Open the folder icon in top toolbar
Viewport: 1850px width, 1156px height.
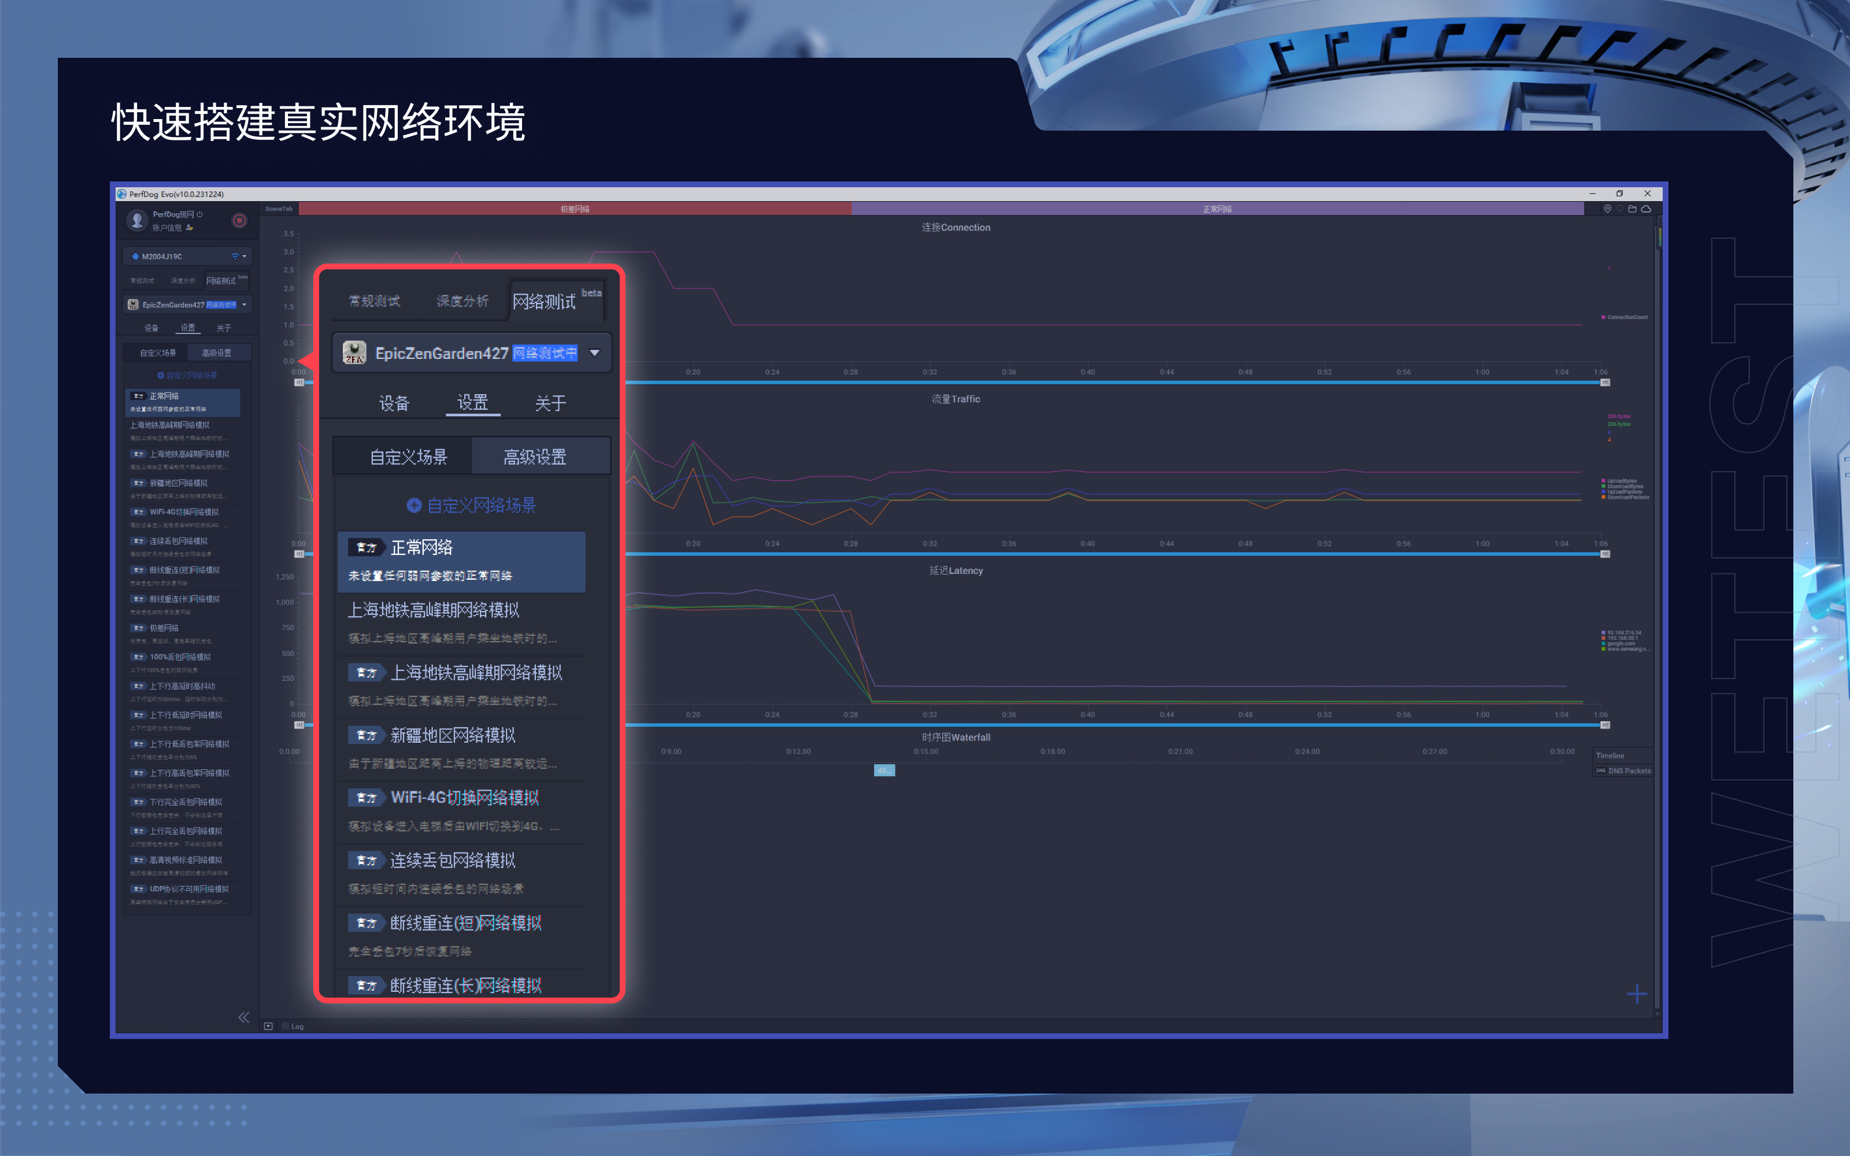1632,209
